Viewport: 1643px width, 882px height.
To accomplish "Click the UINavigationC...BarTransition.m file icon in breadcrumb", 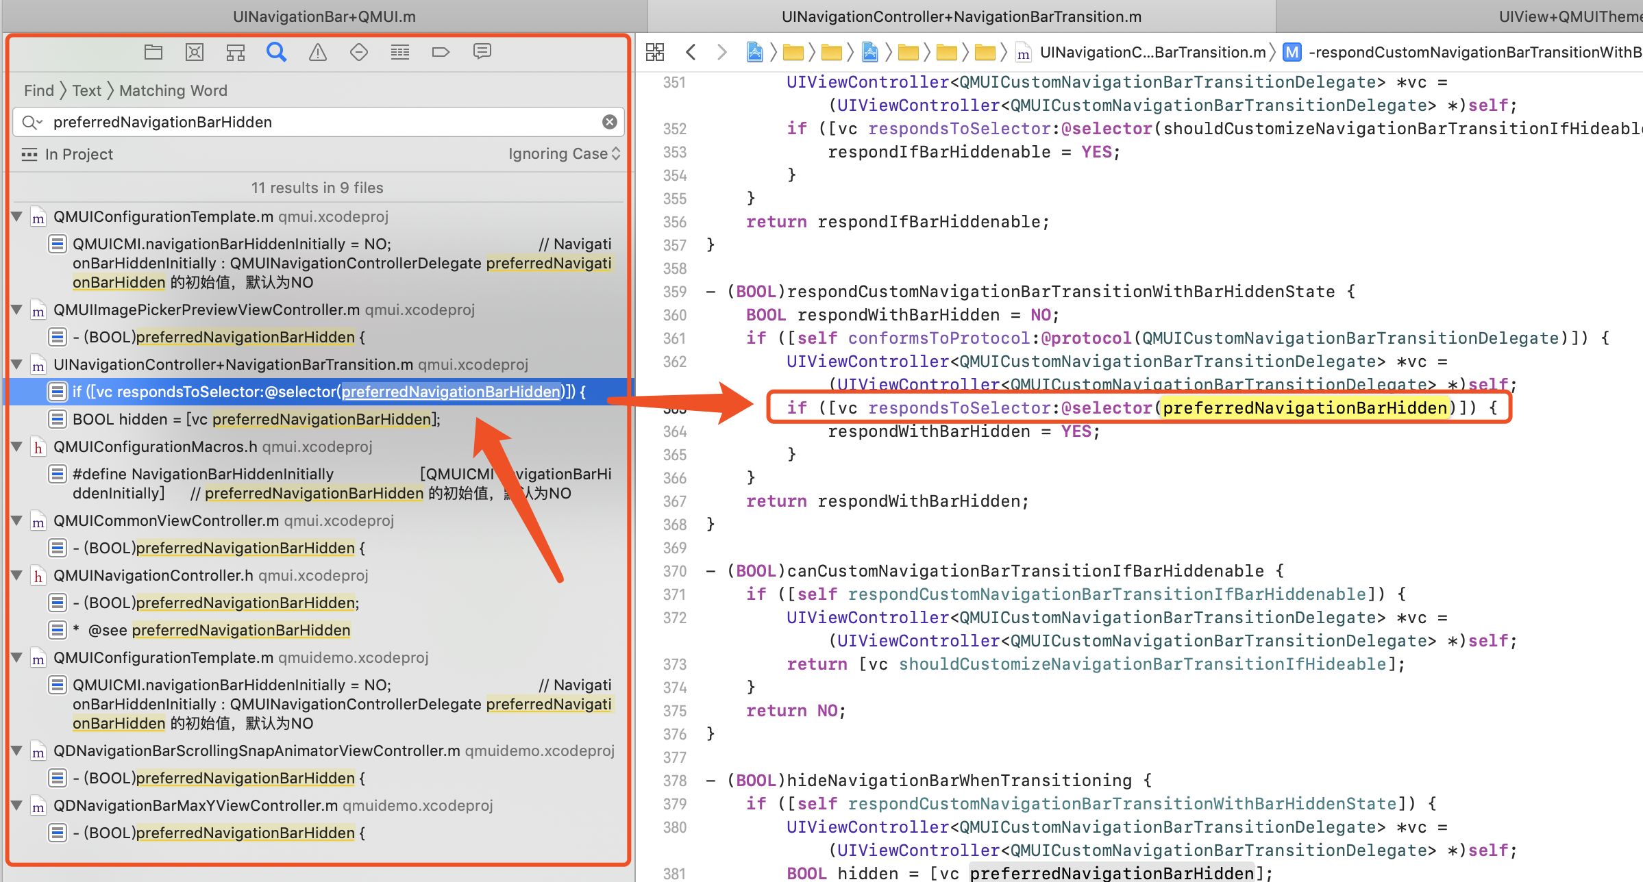I will (x=1023, y=52).
